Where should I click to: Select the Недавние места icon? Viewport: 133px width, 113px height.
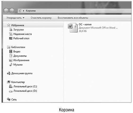coord(11,34)
